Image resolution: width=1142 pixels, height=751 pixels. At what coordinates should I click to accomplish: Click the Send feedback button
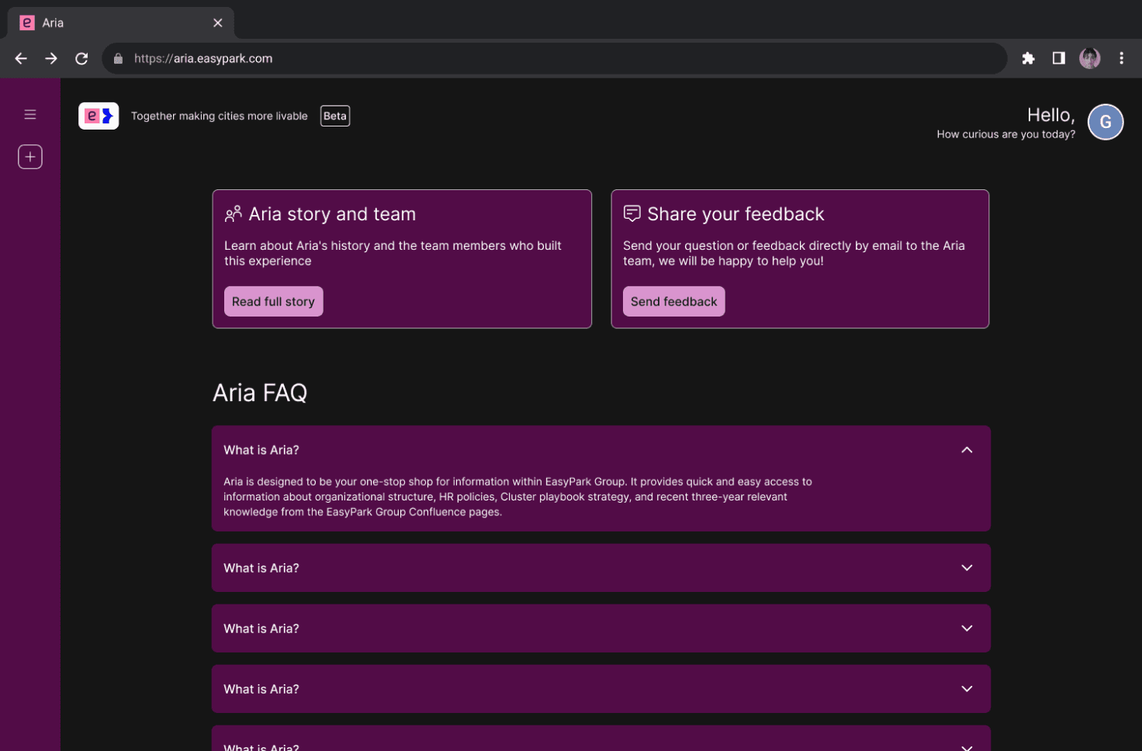pos(673,302)
